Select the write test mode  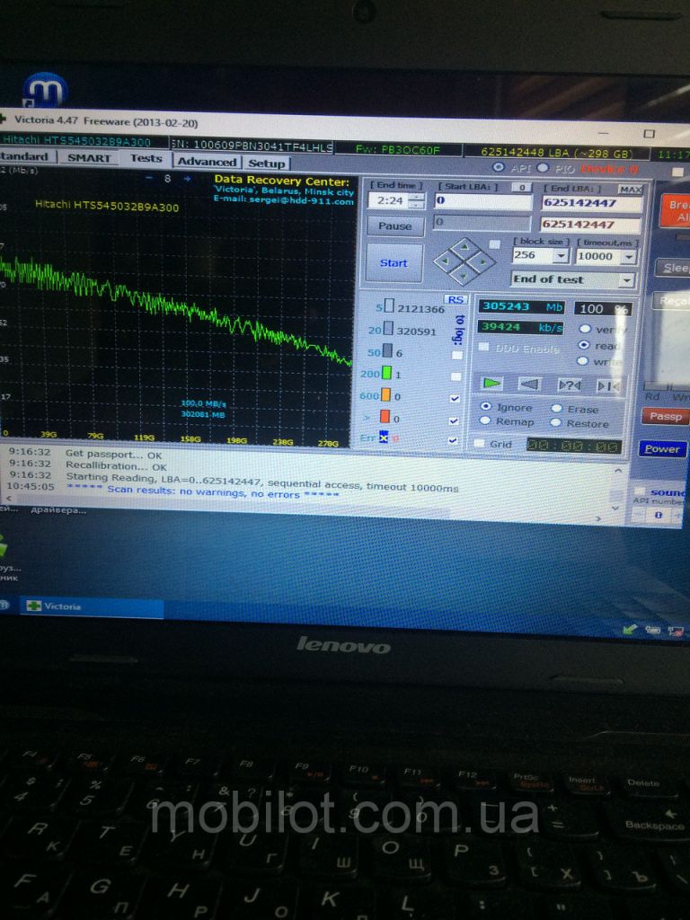pos(582,361)
